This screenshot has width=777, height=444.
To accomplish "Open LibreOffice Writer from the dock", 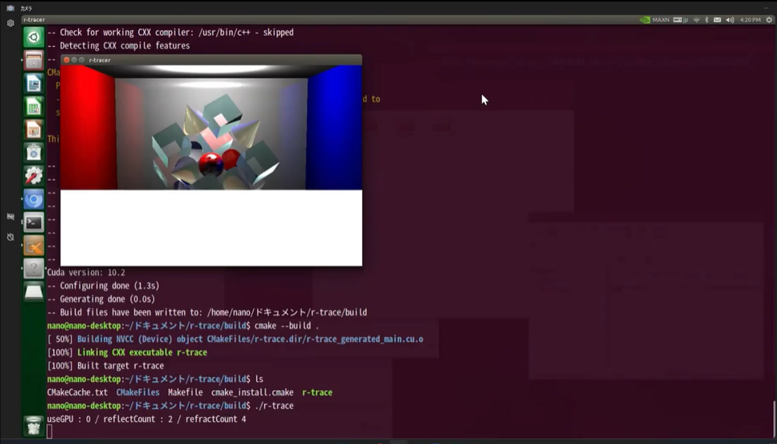I will coord(34,84).
